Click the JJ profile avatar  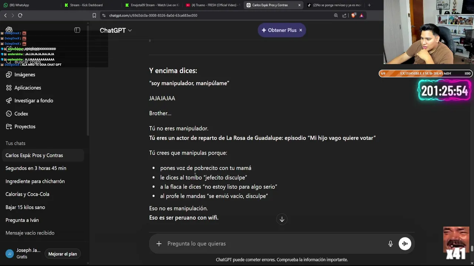tap(10, 254)
